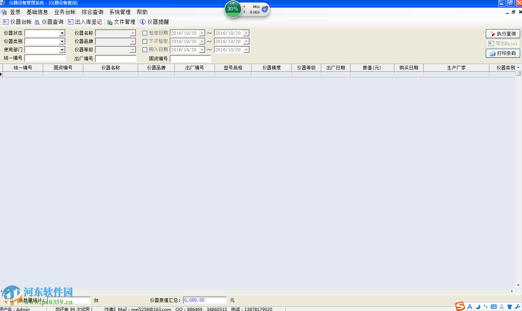Click the 30% progress circle widget
Screen dimensions: 522x311
pos(233,9)
